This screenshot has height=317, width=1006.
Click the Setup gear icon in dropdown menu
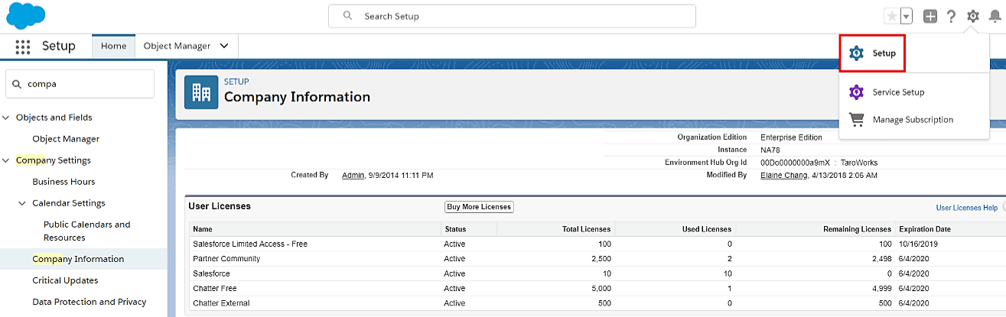tap(857, 53)
